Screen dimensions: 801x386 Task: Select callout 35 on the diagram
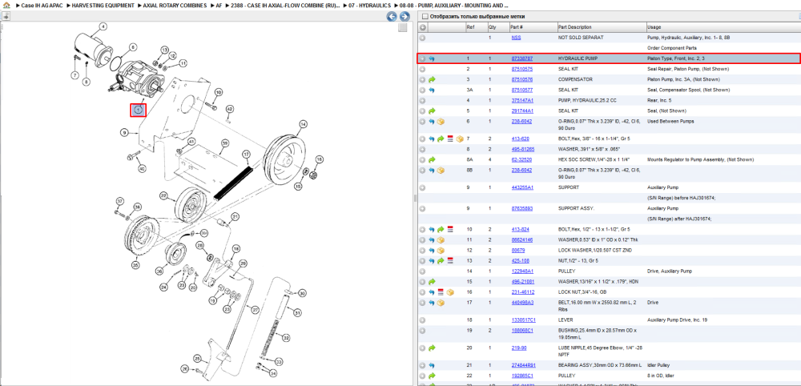[135, 265]
